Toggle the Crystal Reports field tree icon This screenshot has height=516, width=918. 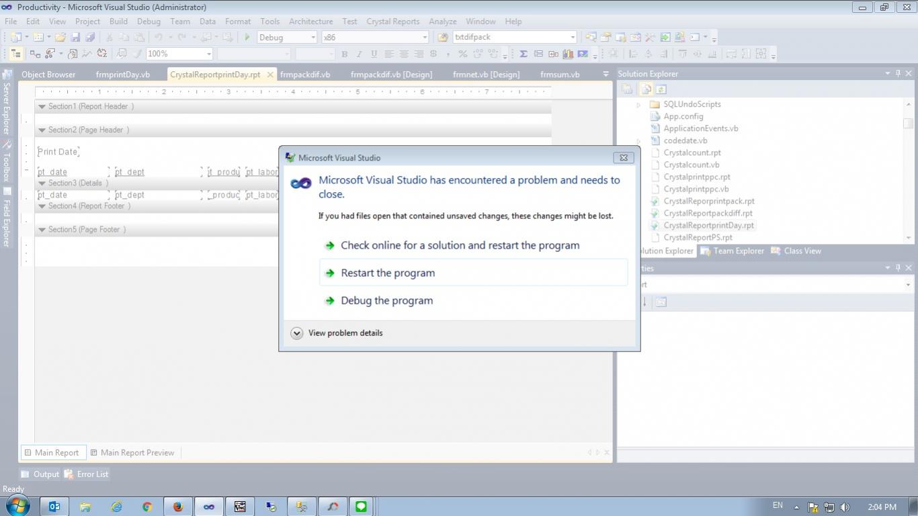(x=15, y=54)
